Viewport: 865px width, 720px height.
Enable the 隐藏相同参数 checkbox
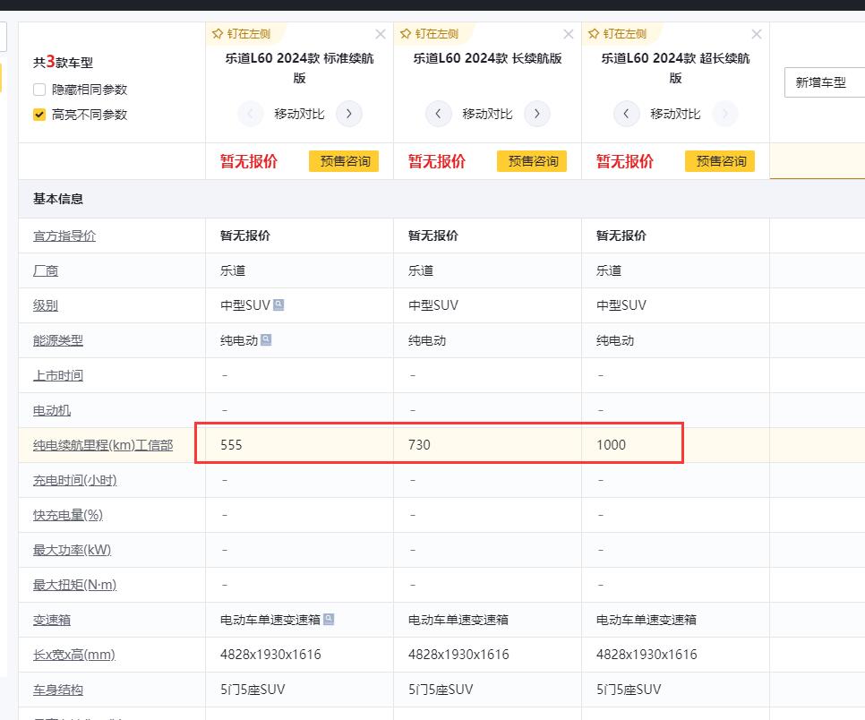pyautogui.click(x=39, y=90)
